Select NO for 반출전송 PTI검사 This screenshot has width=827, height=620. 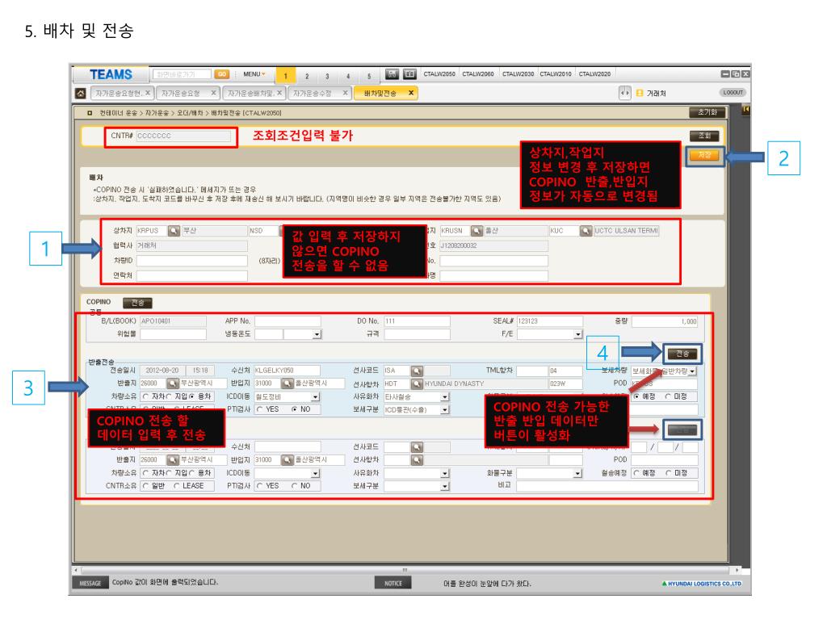coord(294,409)
